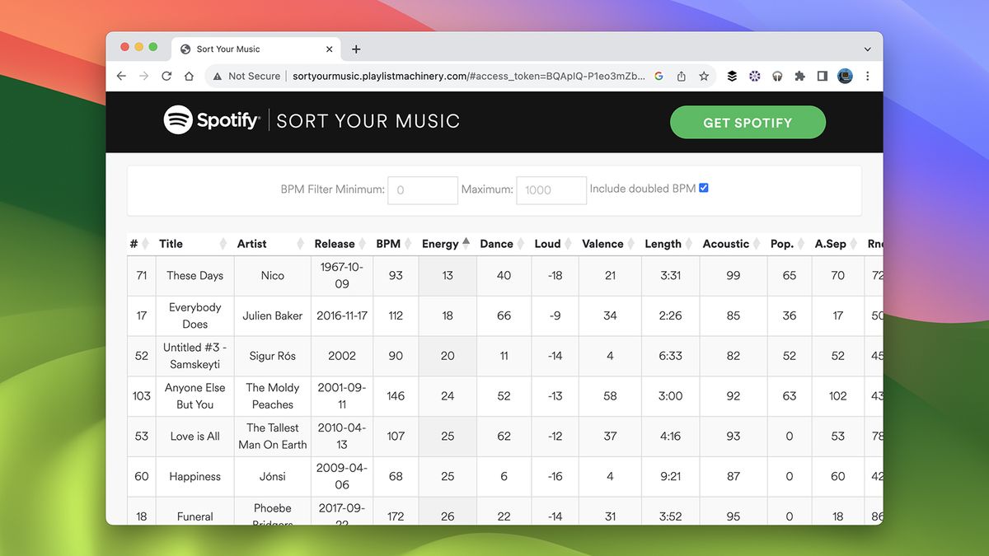
Task: Reload the page with the refresh icon
Action: pyautogui.click(x=167, y=76)
